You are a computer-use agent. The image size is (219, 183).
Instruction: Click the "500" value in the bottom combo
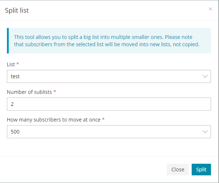pyautogui.click(x=15, y=132)
